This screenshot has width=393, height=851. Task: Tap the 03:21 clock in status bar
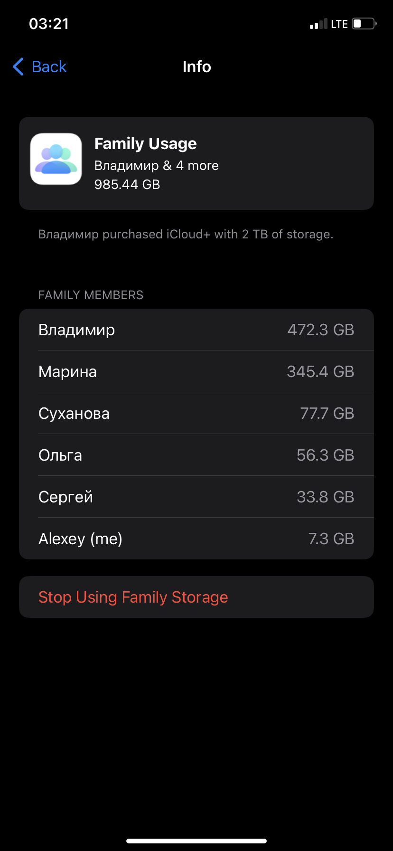pyautogui.click(x=49, y=24)
